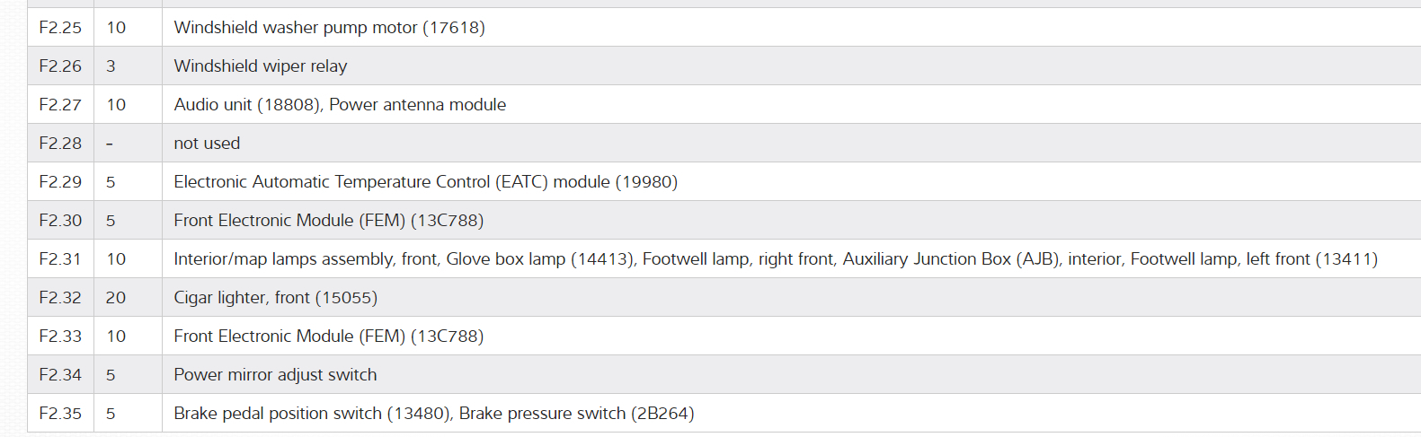
Task: Click the 20 amp rating for F2.32
Action: click(x=116, y=298)
